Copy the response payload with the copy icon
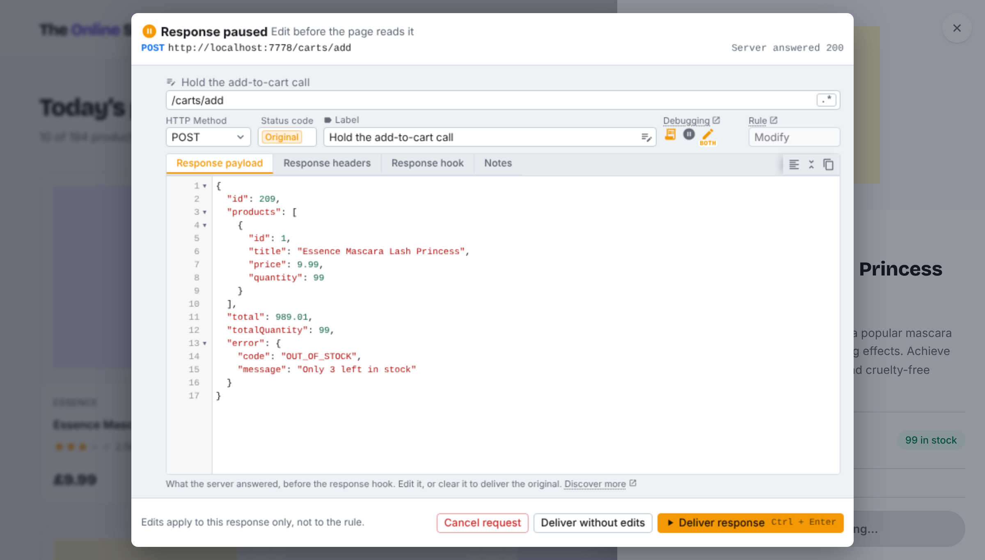985x560 pixels. [829, 164]
